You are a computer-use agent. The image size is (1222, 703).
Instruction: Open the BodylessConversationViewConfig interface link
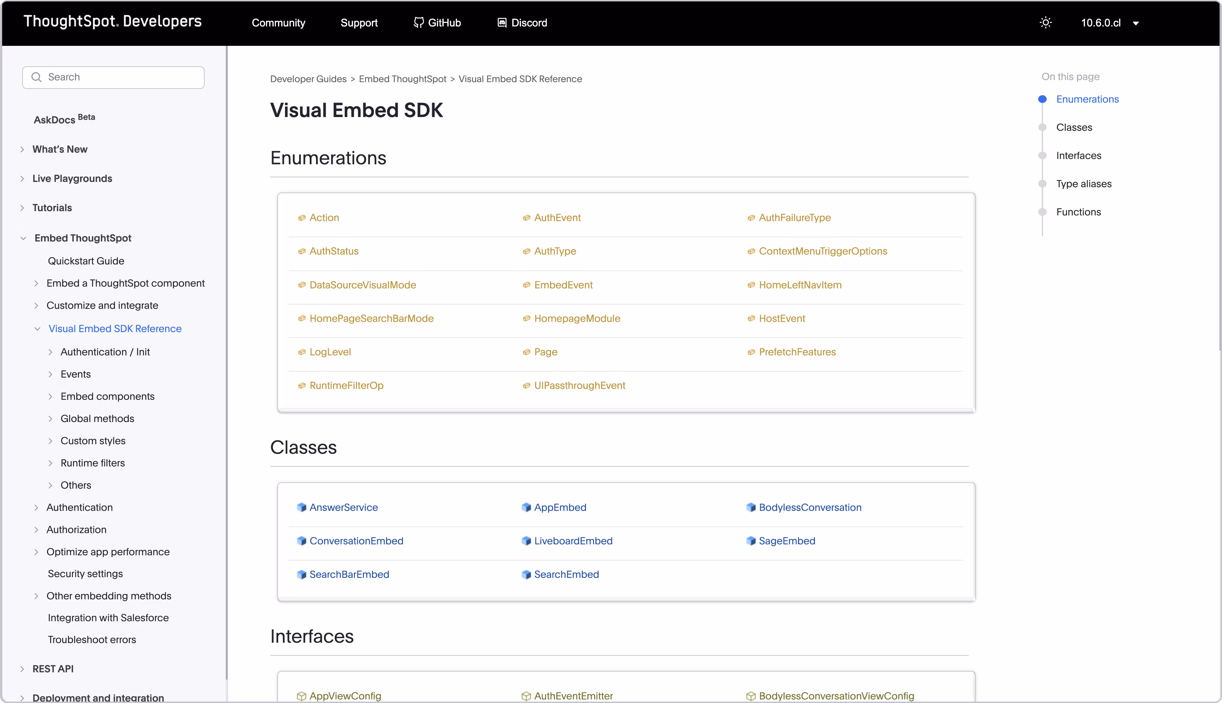(836, 696)
